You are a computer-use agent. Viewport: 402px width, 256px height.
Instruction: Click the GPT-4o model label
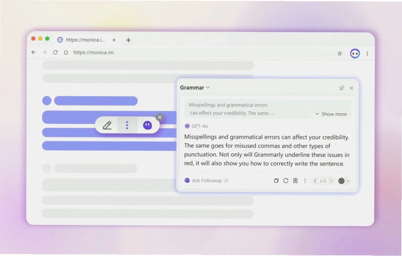(196, 126)
